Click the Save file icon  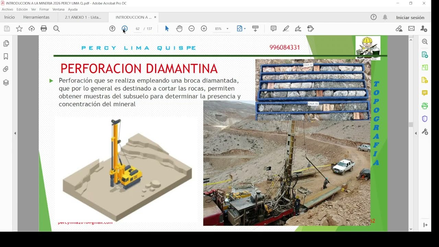coord(7,29)
